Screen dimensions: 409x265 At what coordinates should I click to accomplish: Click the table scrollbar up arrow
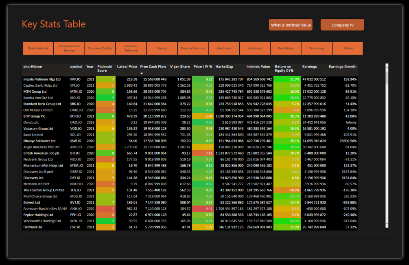point(387,67)
